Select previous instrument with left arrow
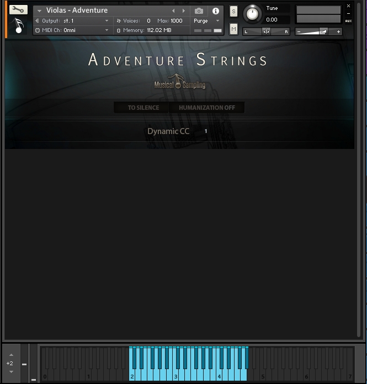 coord(173,11)
